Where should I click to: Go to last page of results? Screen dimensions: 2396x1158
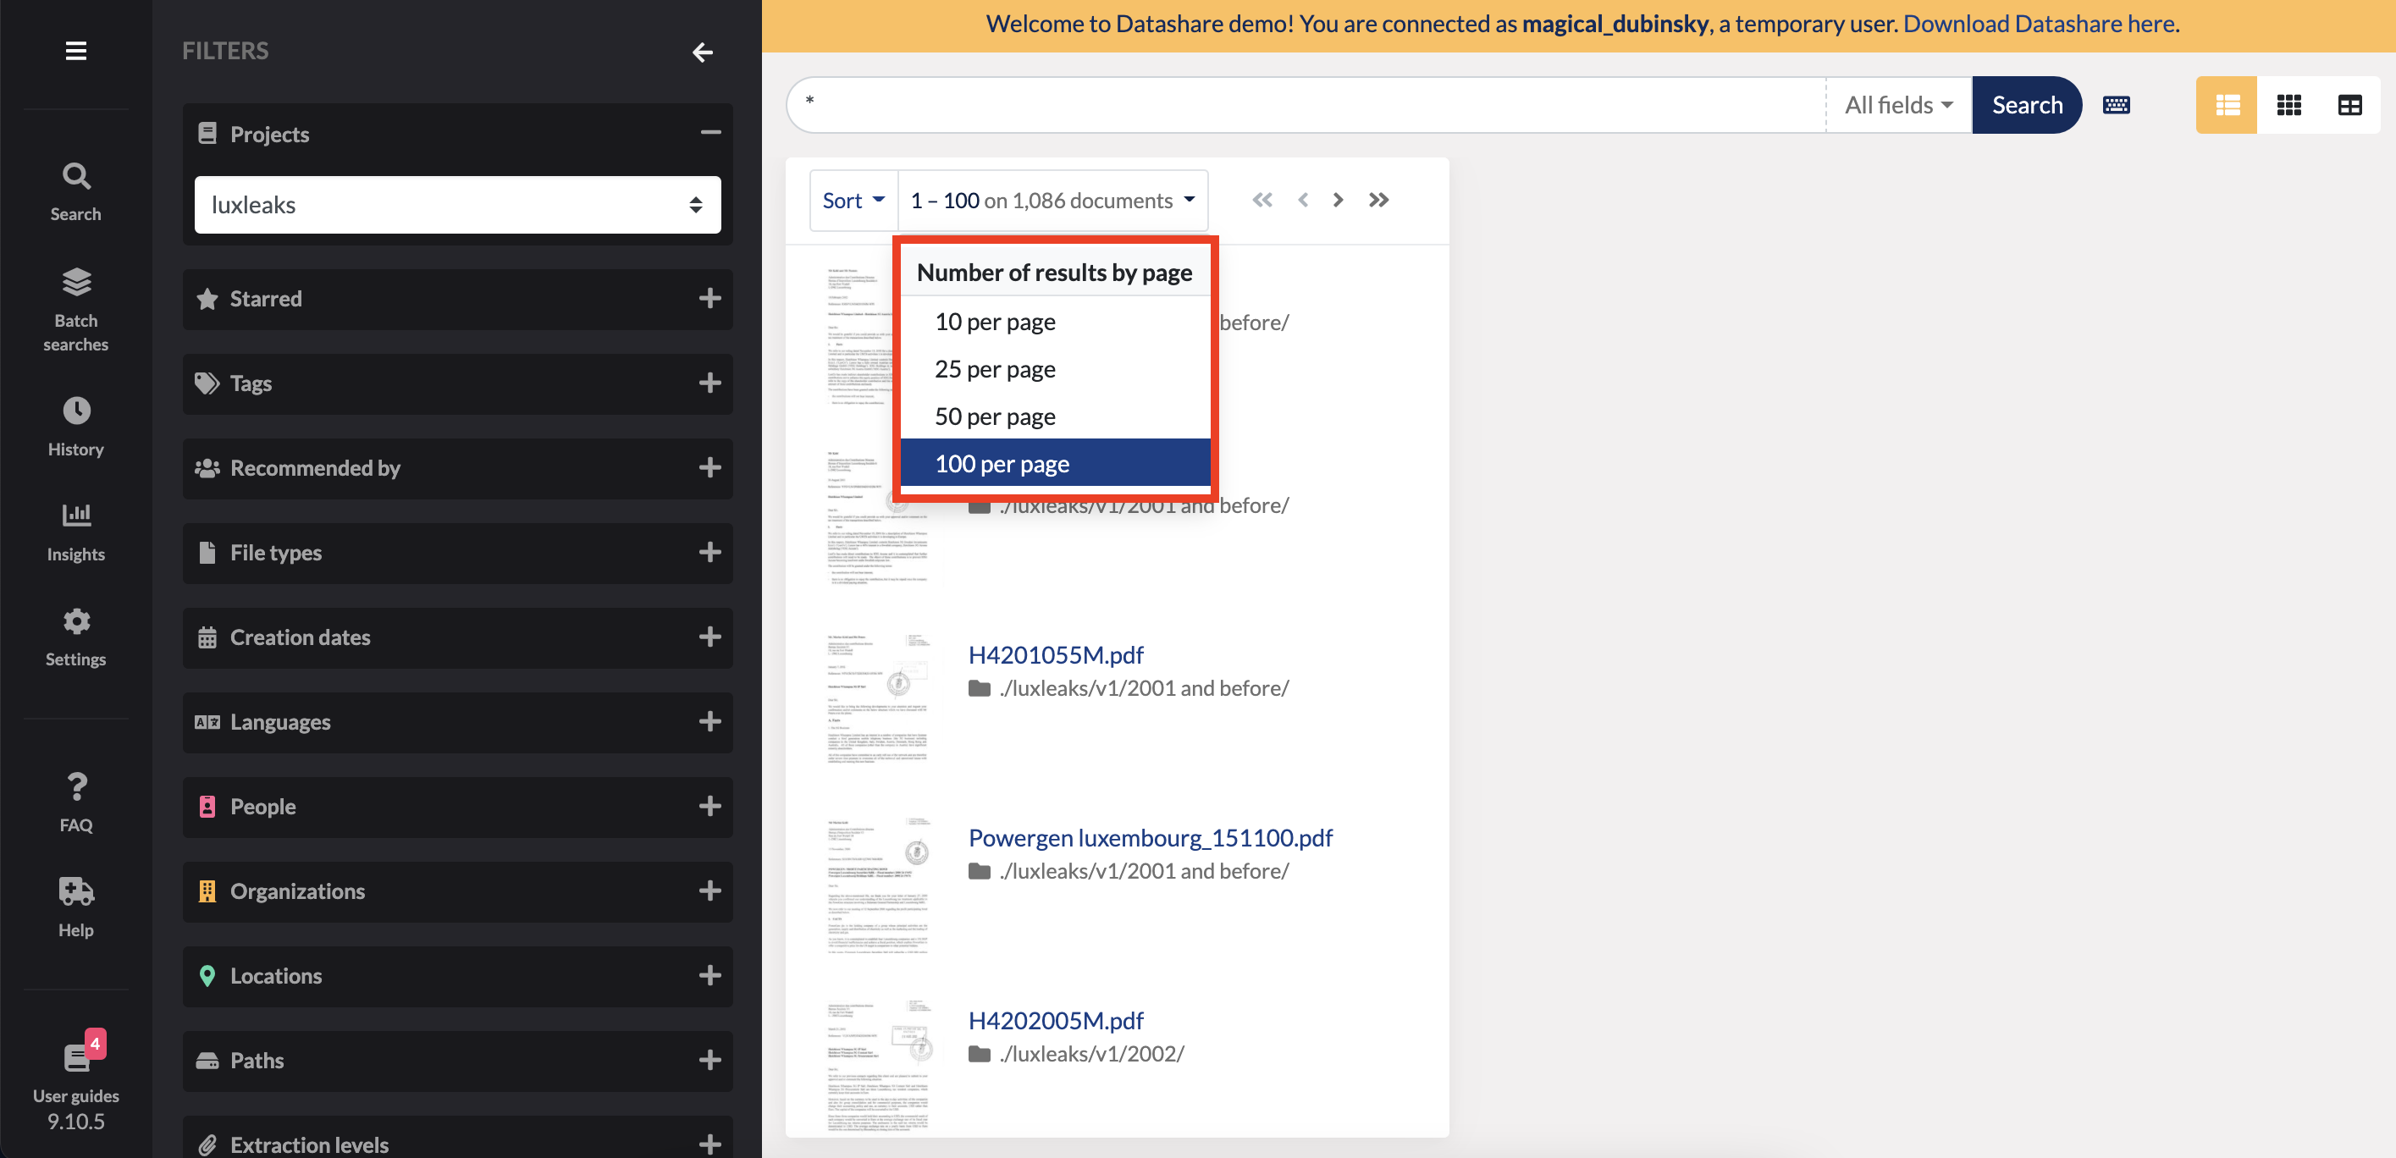[1378, 200]
